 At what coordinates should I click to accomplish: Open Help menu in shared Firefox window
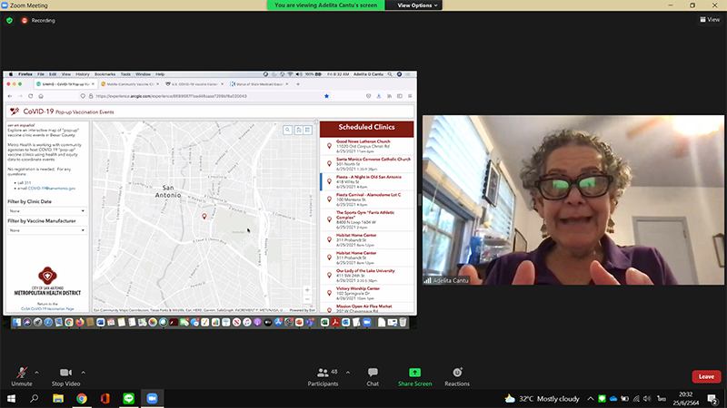click(160, 74)
